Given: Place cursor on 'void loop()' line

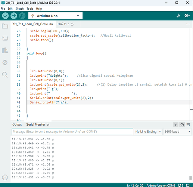Looking at the screenshot, I should (36, 53).
